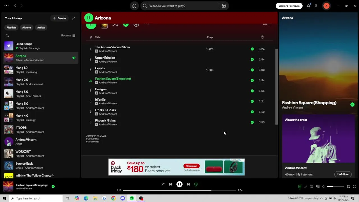Unfollow Andrea Vincent
Image resolution: width=359 pixels, height=202 pixels.
[x=343, y=174]
